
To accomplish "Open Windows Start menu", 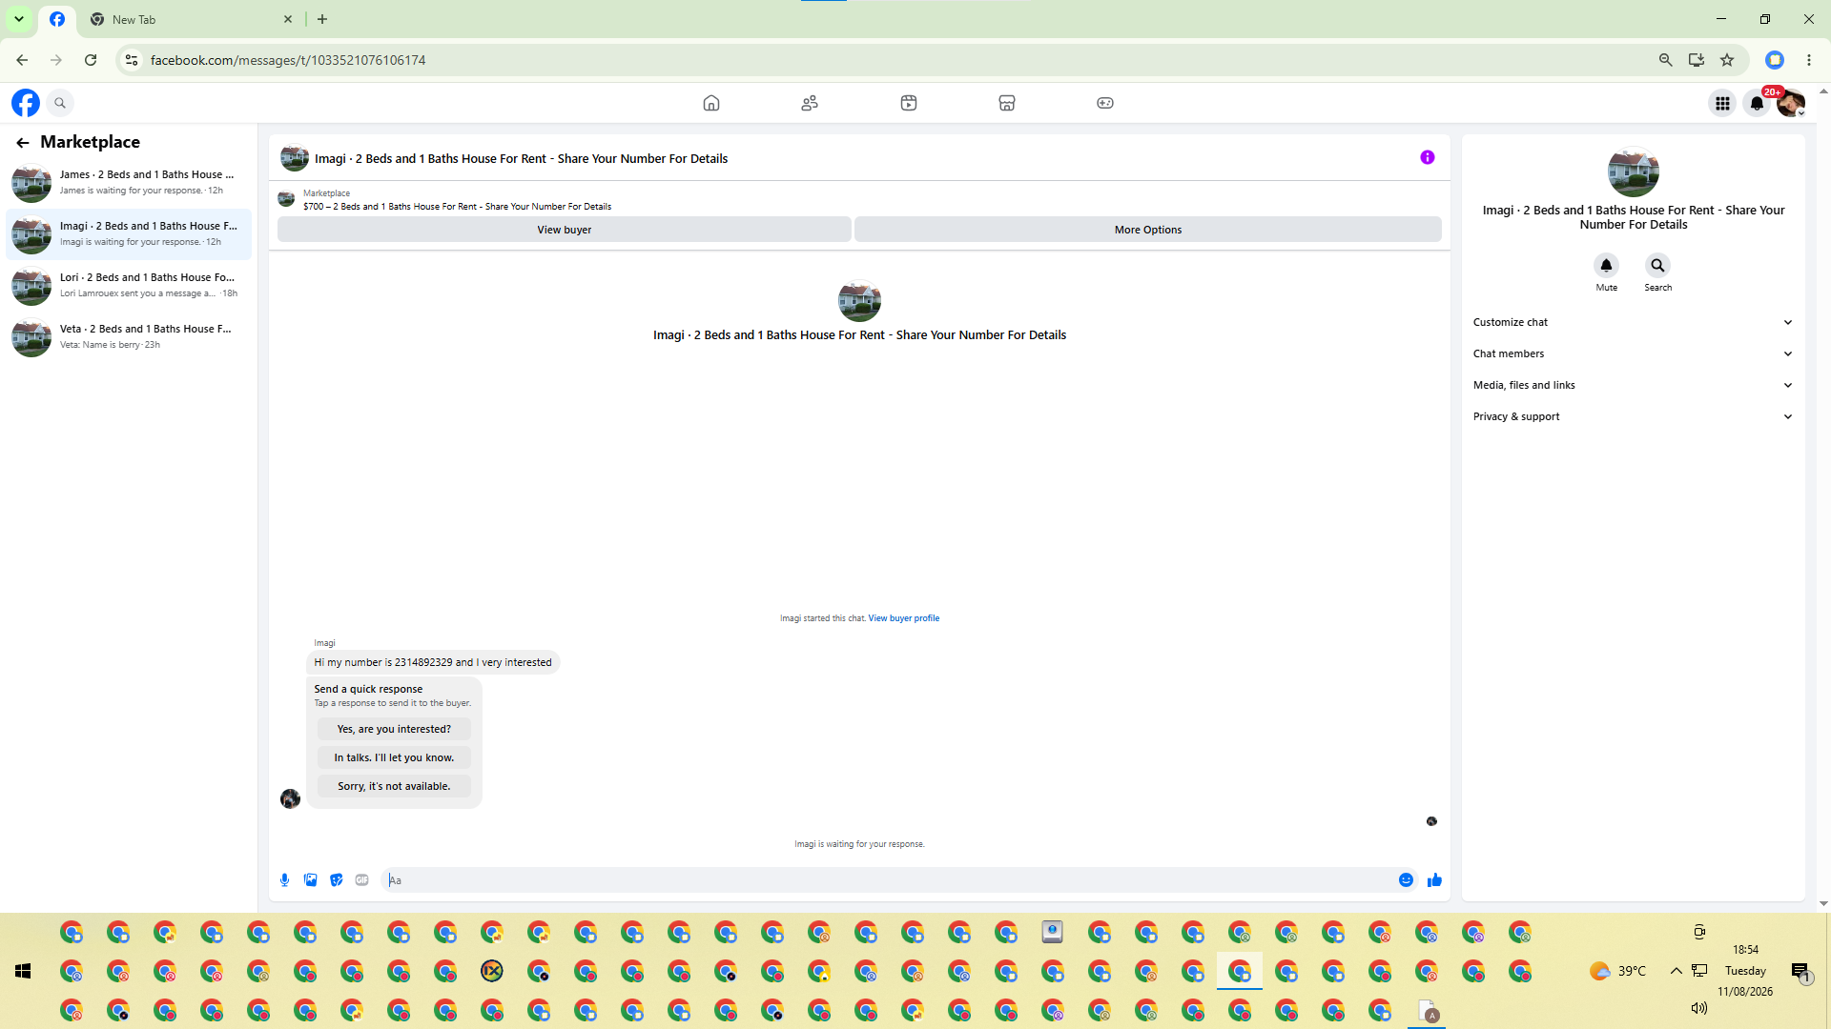I will click(23, 971).
